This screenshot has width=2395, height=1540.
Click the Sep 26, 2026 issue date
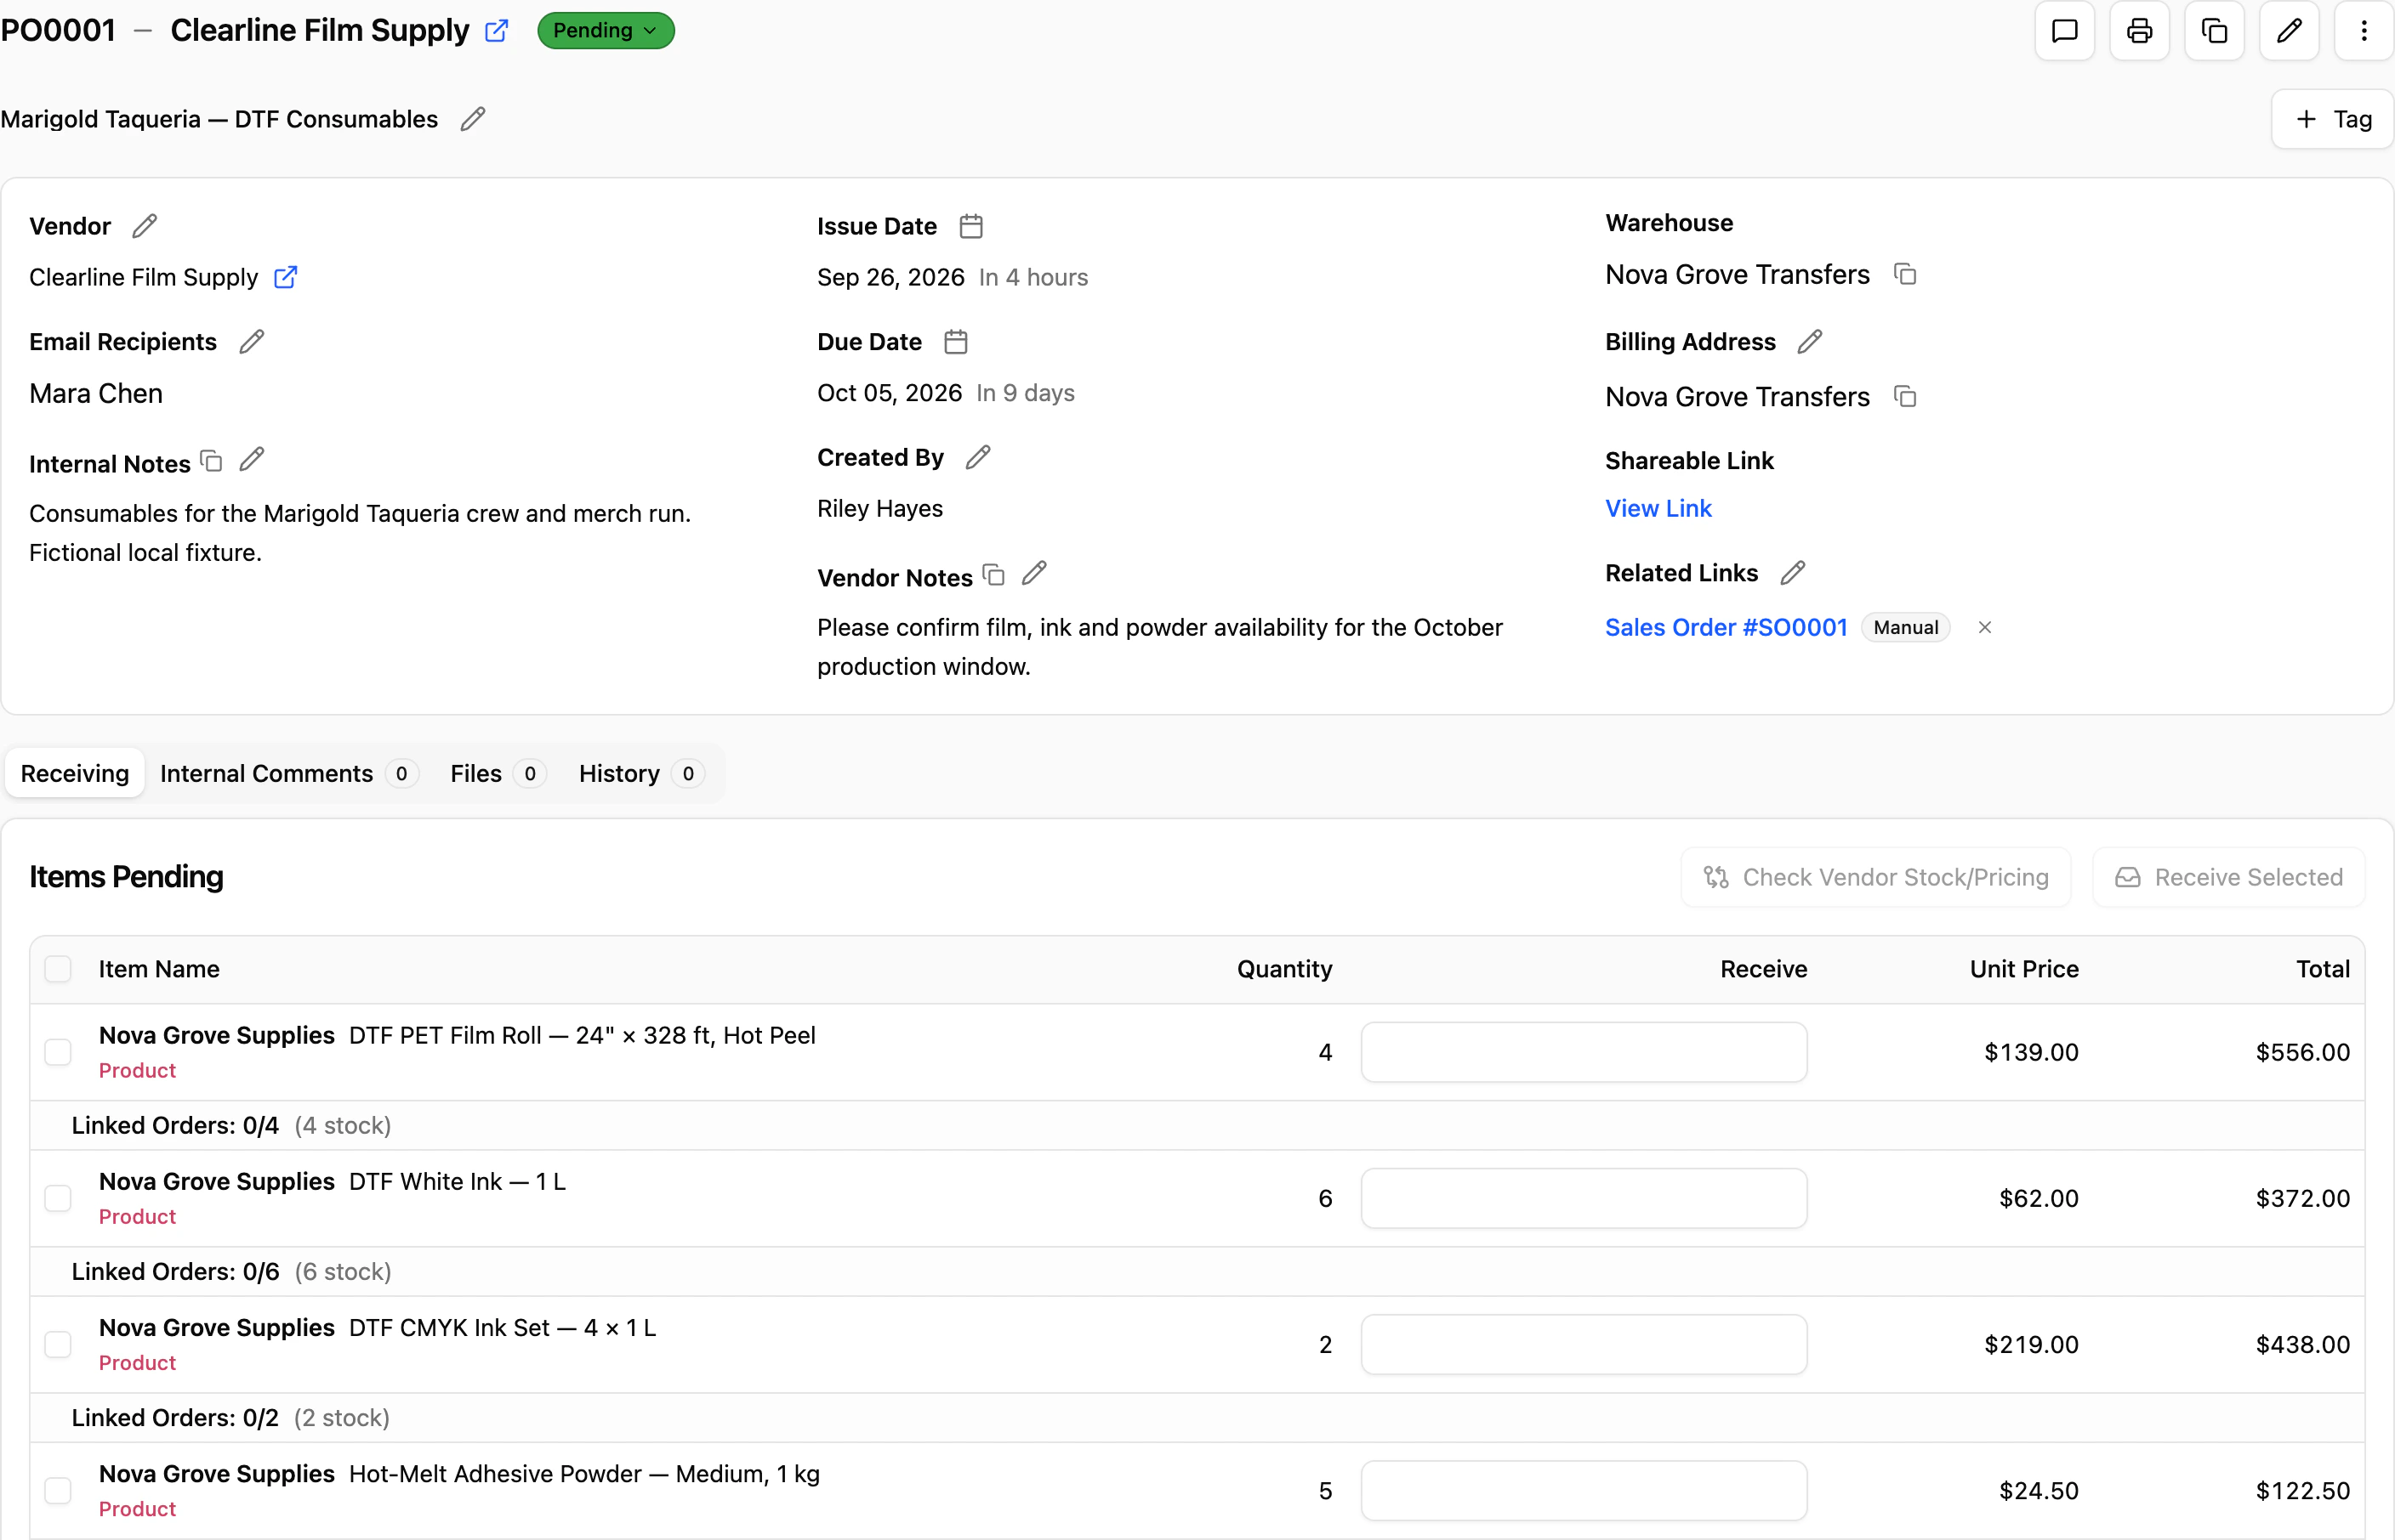[890, 278]
